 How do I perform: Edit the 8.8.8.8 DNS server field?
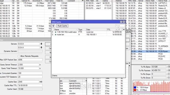29,44
